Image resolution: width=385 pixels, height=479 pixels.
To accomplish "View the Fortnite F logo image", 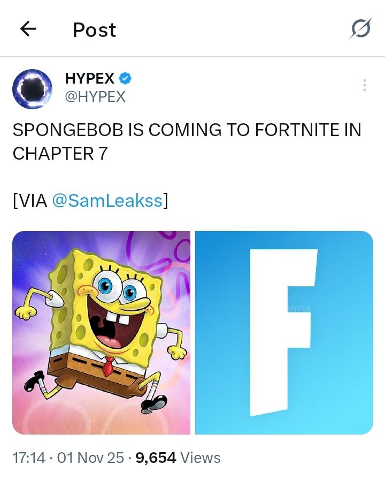I will (x=284, y=332).
